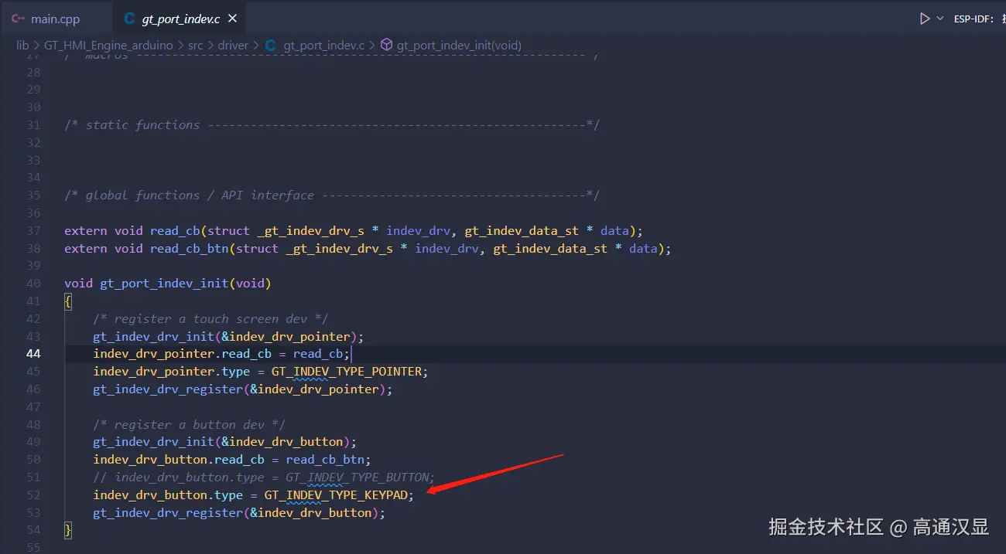Click gt_indev_drv_init on line 49
Screen dimensions: 1006x554
point(154,442)
